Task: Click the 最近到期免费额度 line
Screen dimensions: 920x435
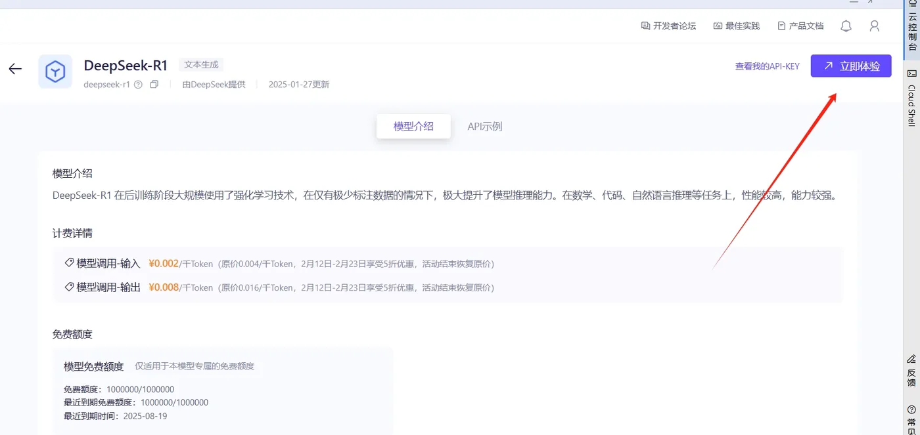Action: [136, 402]
